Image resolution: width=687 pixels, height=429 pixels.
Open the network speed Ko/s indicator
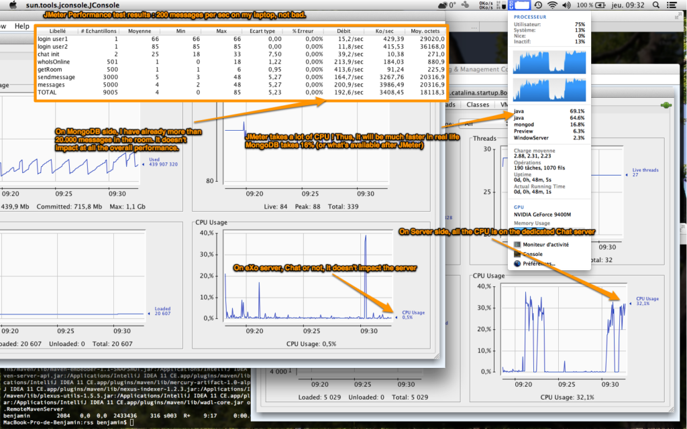coord(486,5)
